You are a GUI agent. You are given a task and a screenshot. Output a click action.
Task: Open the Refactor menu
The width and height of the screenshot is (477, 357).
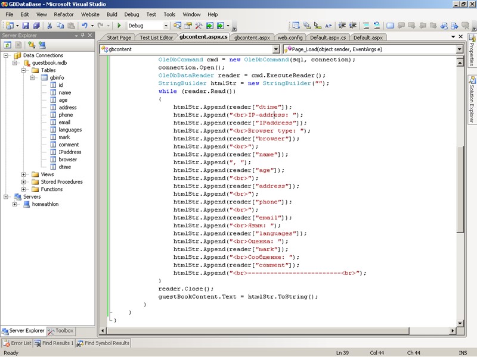pyautogui.click(x=64, y=14)
